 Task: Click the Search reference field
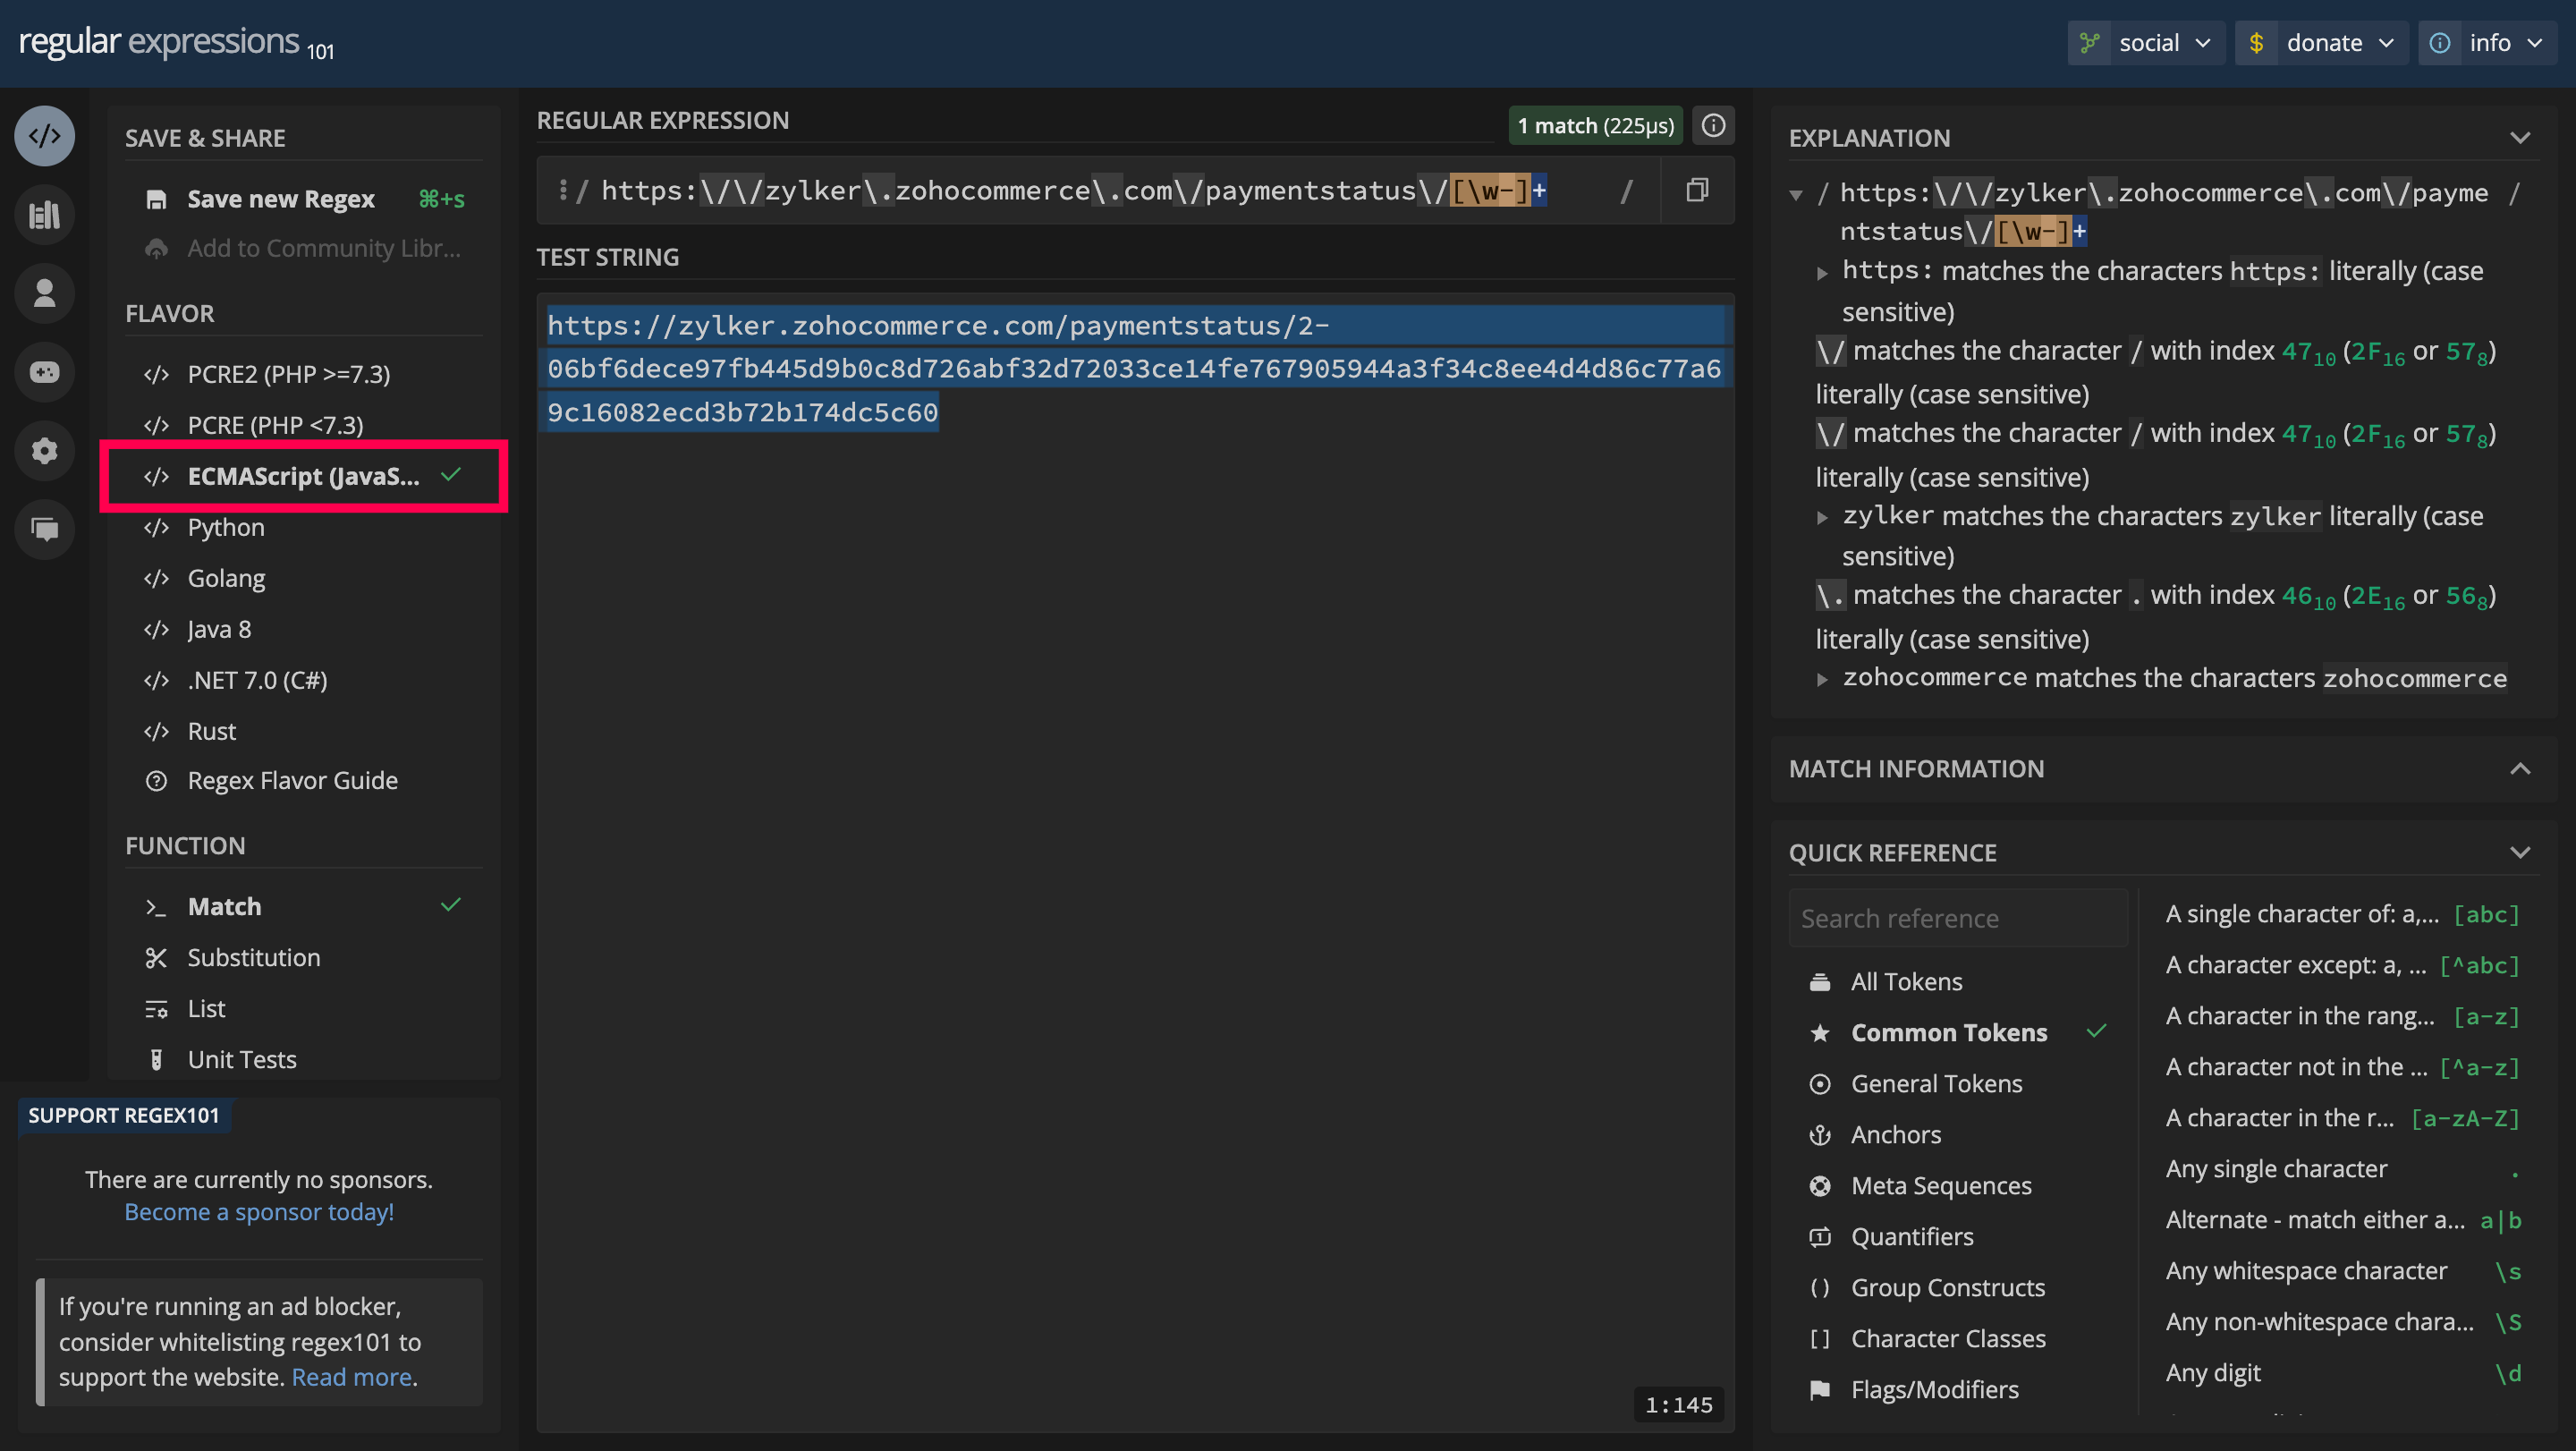pos(1957,918)
